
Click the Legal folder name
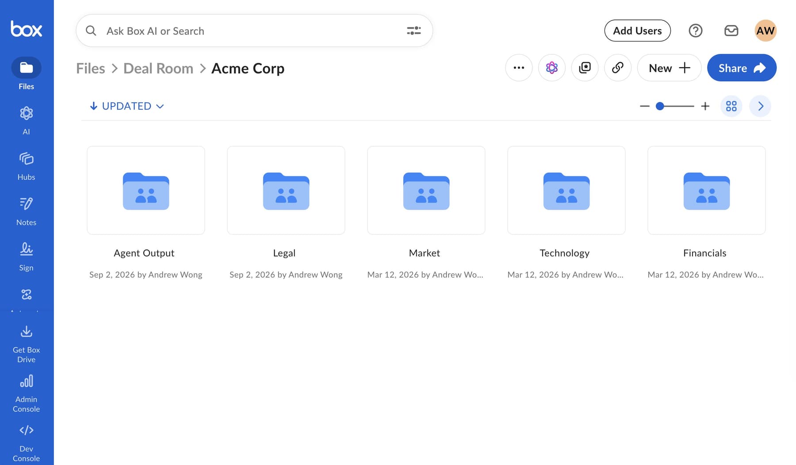click(x=284, y=253)
